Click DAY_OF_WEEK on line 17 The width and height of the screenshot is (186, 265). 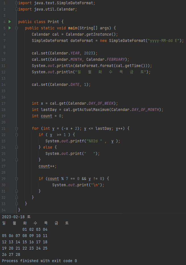(101, 103)
